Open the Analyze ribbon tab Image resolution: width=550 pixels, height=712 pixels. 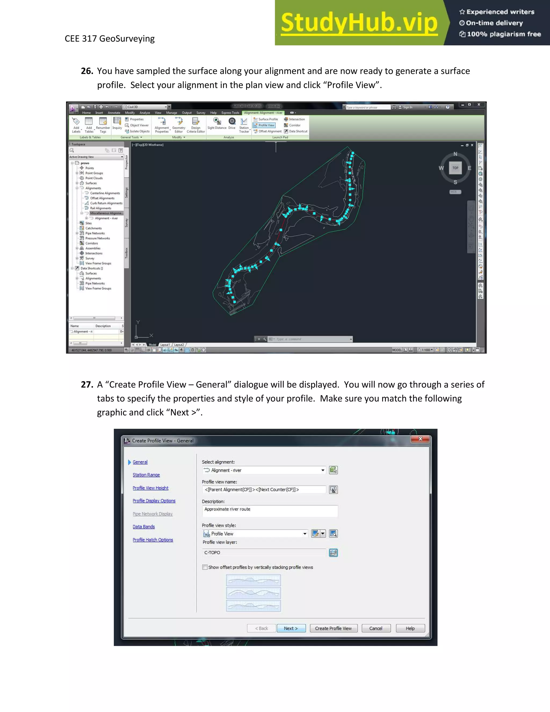(x=145, y=113)
